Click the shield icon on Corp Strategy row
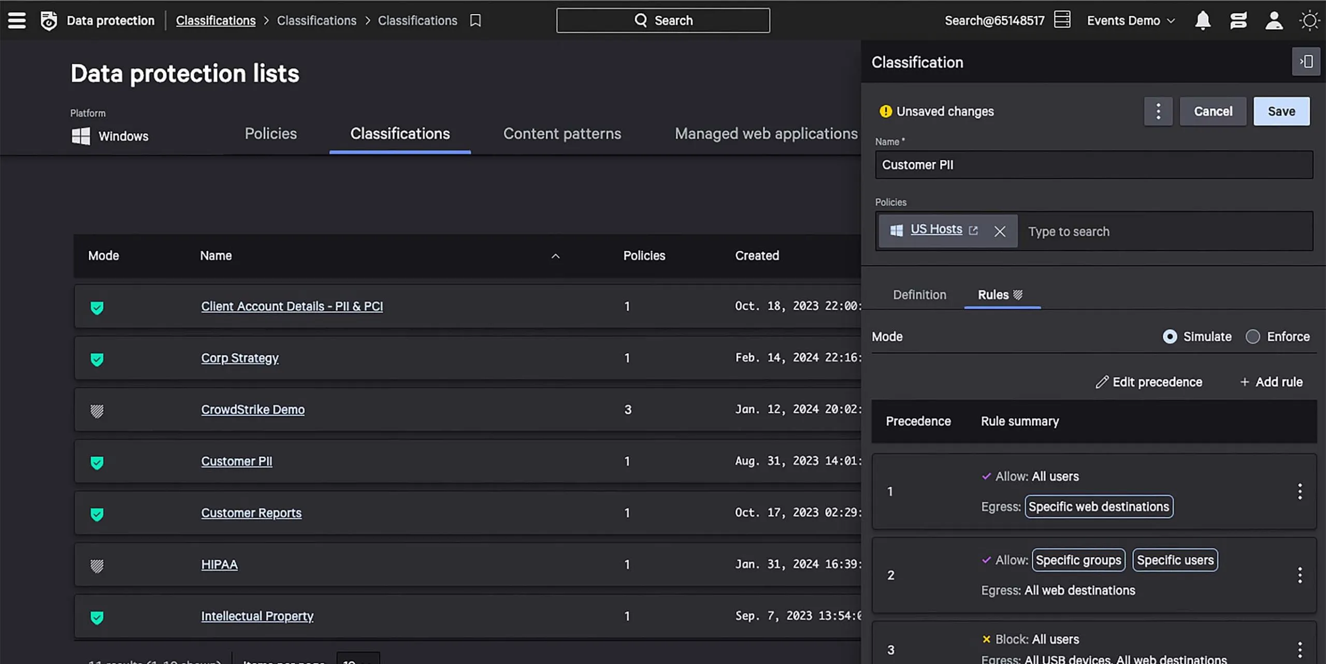This screenshot has width=1326, height=664. [x=97, y=359]
